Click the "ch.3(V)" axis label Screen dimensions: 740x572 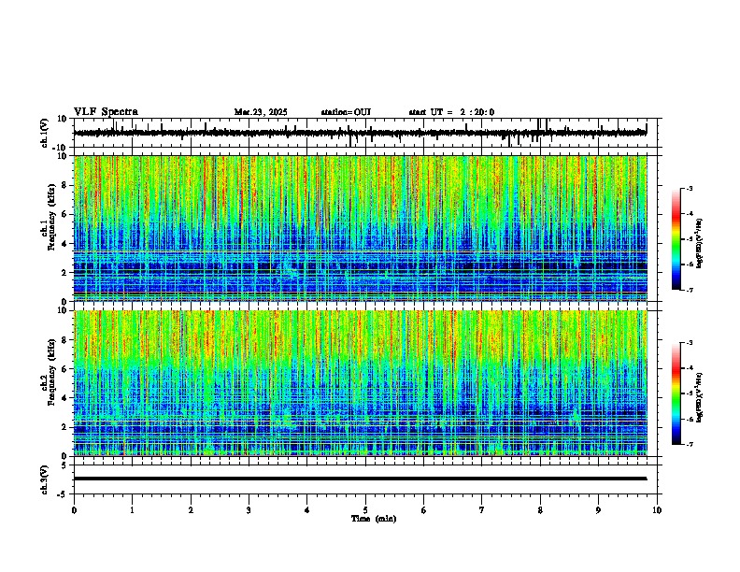pyautogui.click(x=45, y=479)
